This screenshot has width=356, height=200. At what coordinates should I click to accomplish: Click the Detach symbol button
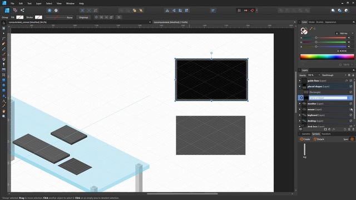319,139
